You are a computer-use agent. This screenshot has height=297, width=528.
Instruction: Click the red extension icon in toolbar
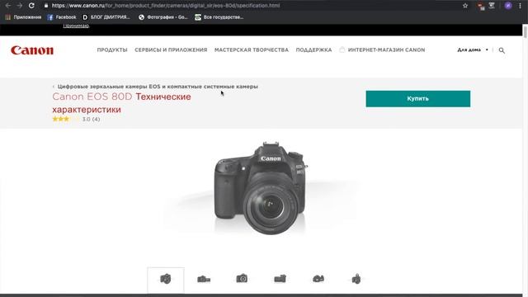coord(481,6)
